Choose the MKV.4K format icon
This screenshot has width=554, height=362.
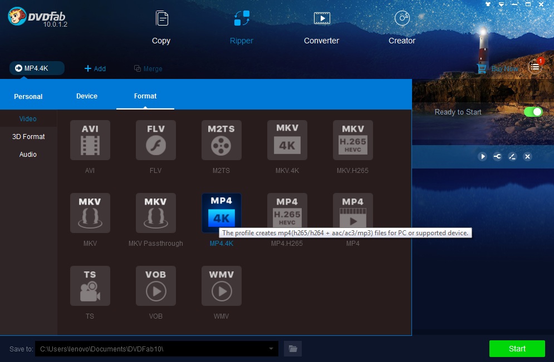[x=287, y=140]
